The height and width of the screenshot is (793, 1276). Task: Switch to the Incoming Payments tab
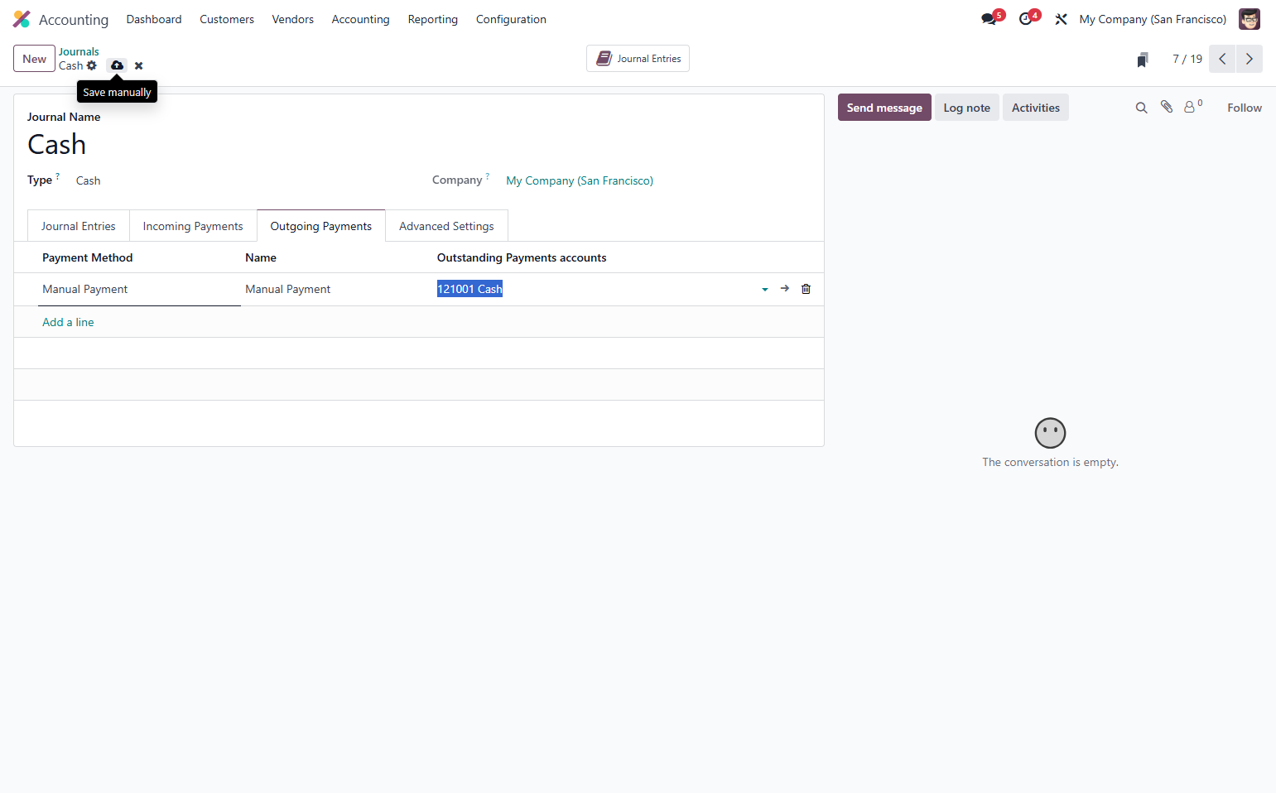[x=193, y=226]
